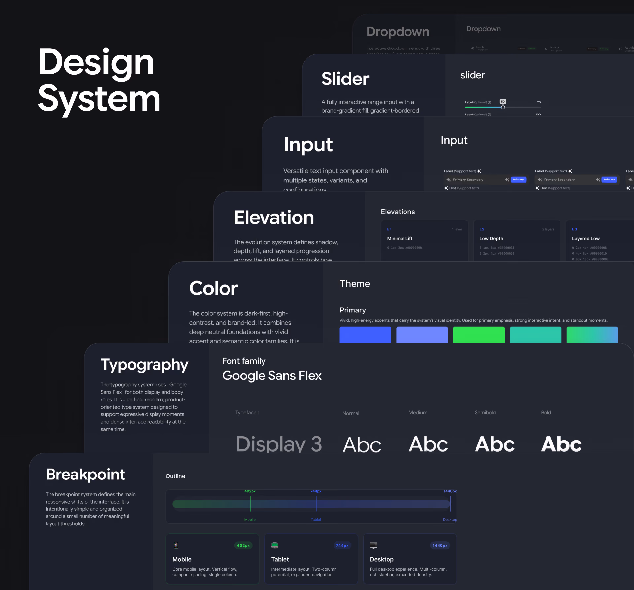Open the E1 Minimal Lift elevation card
The height and width of the screenshot is (590, 634).
[425, 241]
